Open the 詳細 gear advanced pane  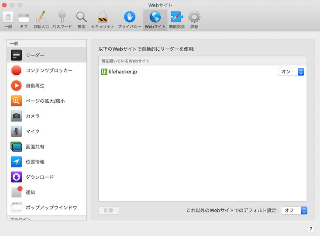click(x=194, y=20)
